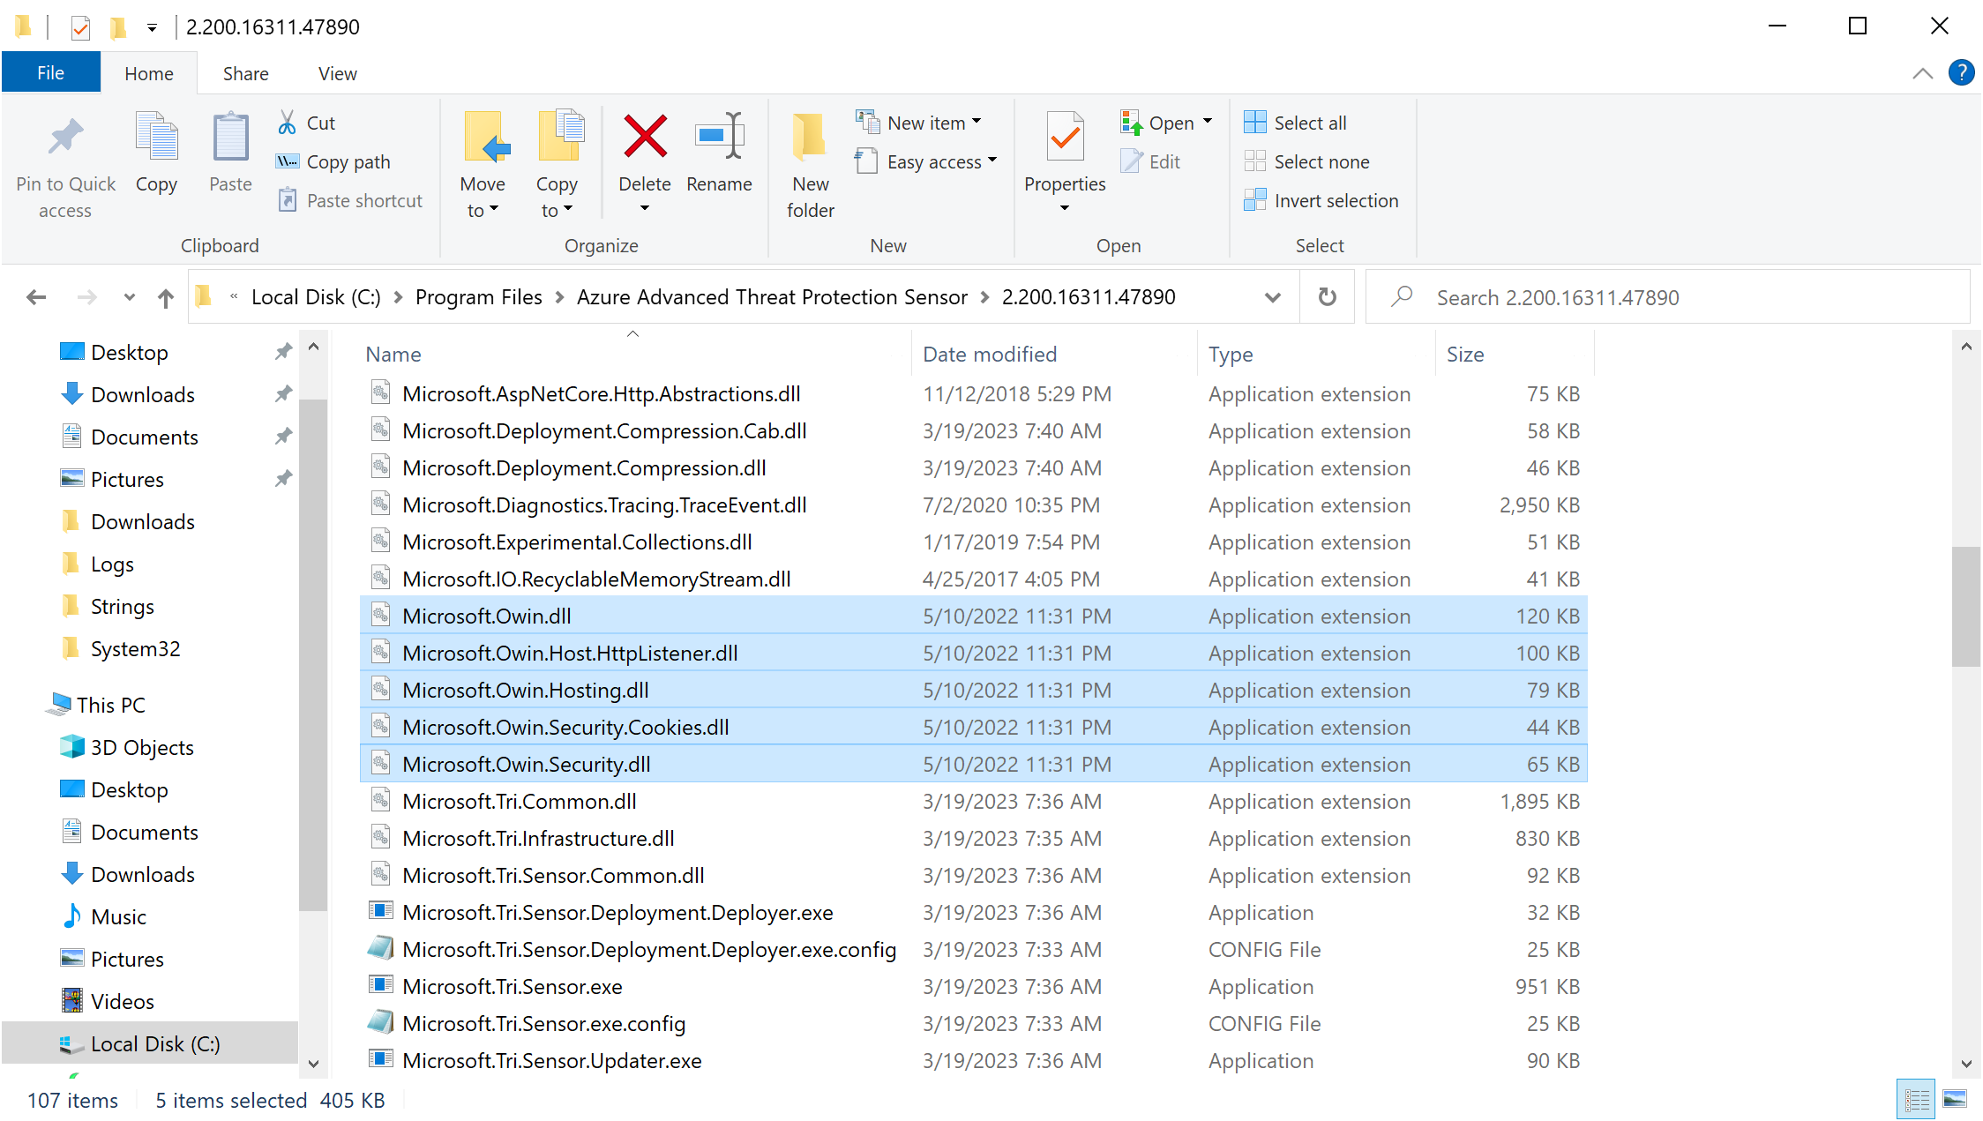Click the red Delete icon in ribbon
This screenshot has height=1121, width=1983.
[x=644, y=138]
